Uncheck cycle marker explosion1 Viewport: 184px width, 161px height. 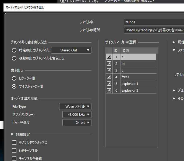point(109,84)
